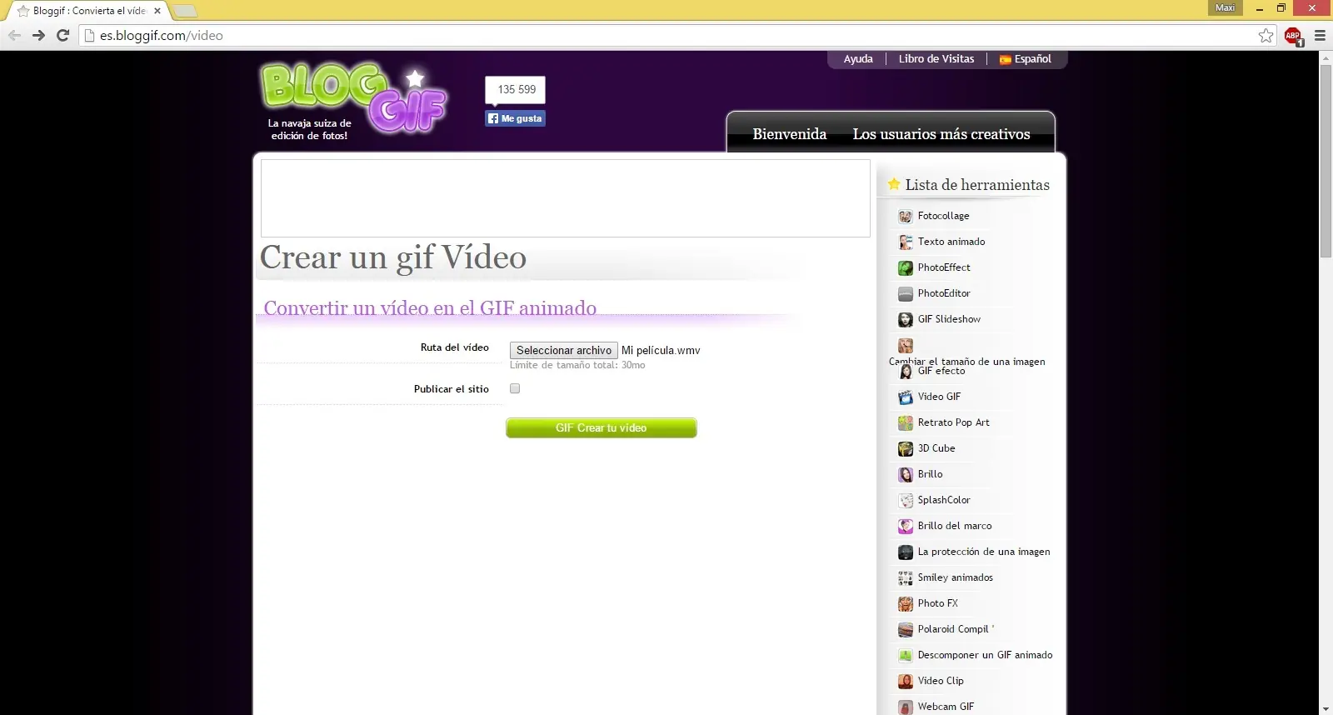This screenshot has height=715, width=1333.
Task: Click the scrollbar up arrow
Action: tap(1326, 57)
